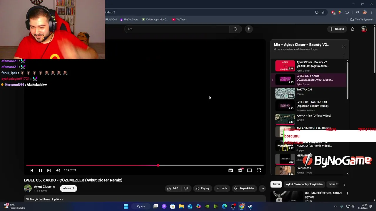
Task: Select the Tümü filter chip
Action: click(276, 184)
